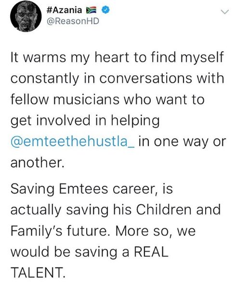This screenshot has width=236, height=285.
Task: Click the text 'Family's future. More so, we'
Action: click(103, 231)
